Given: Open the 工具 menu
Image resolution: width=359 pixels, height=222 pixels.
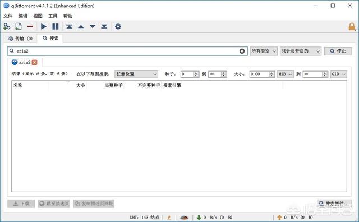Looking at the screenshot, I should [53, 16].
